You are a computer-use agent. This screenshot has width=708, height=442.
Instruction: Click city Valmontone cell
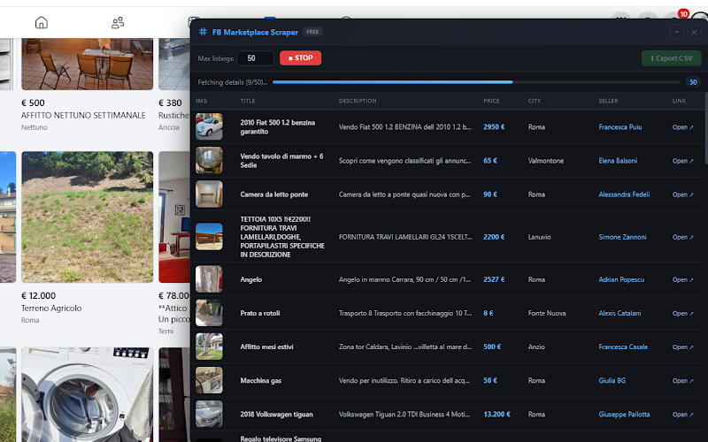[545, 161]
